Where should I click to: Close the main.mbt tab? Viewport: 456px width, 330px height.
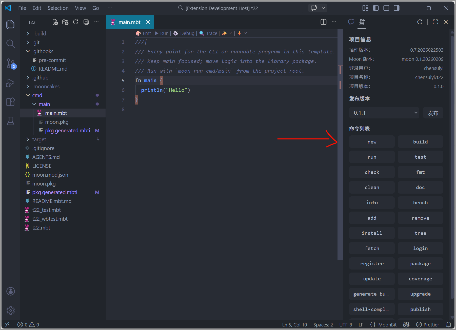click(148, 22)
